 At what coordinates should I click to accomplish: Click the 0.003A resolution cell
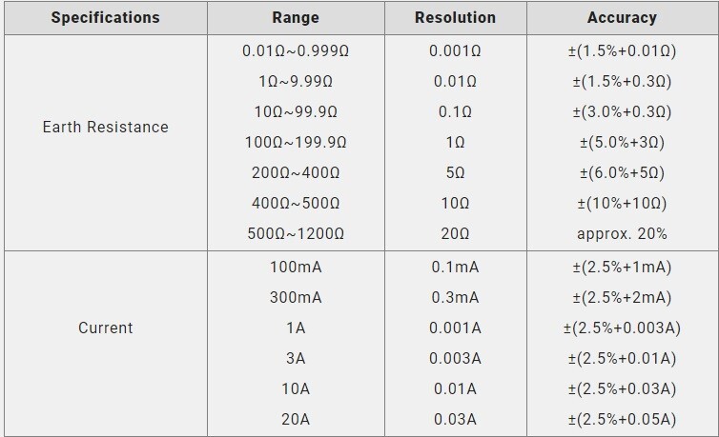(455, 358)
